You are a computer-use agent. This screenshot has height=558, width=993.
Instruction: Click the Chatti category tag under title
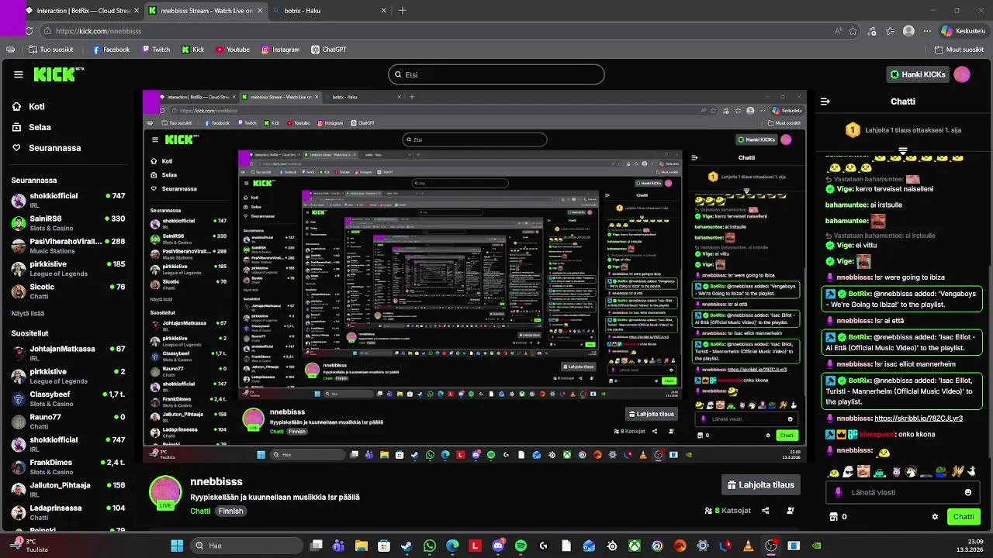tap(200, 511)
